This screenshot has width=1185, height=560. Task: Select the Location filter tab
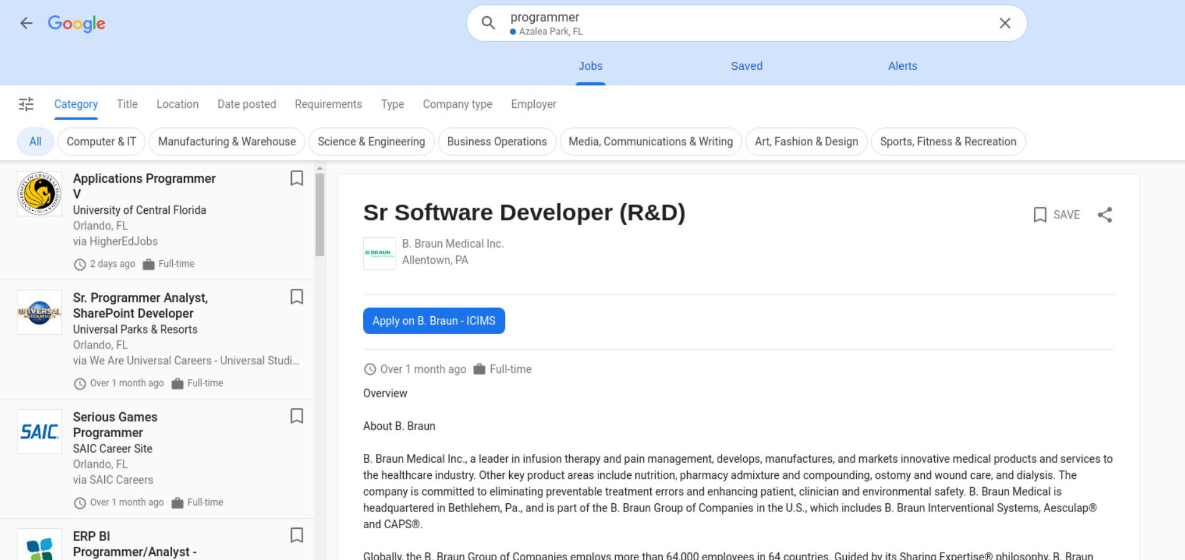(177, 104)
